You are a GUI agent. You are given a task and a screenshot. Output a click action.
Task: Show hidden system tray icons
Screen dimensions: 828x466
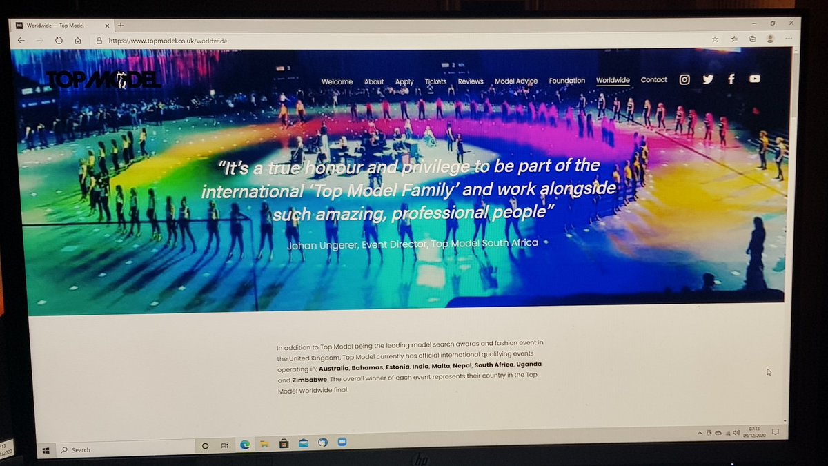coord(700,433)
